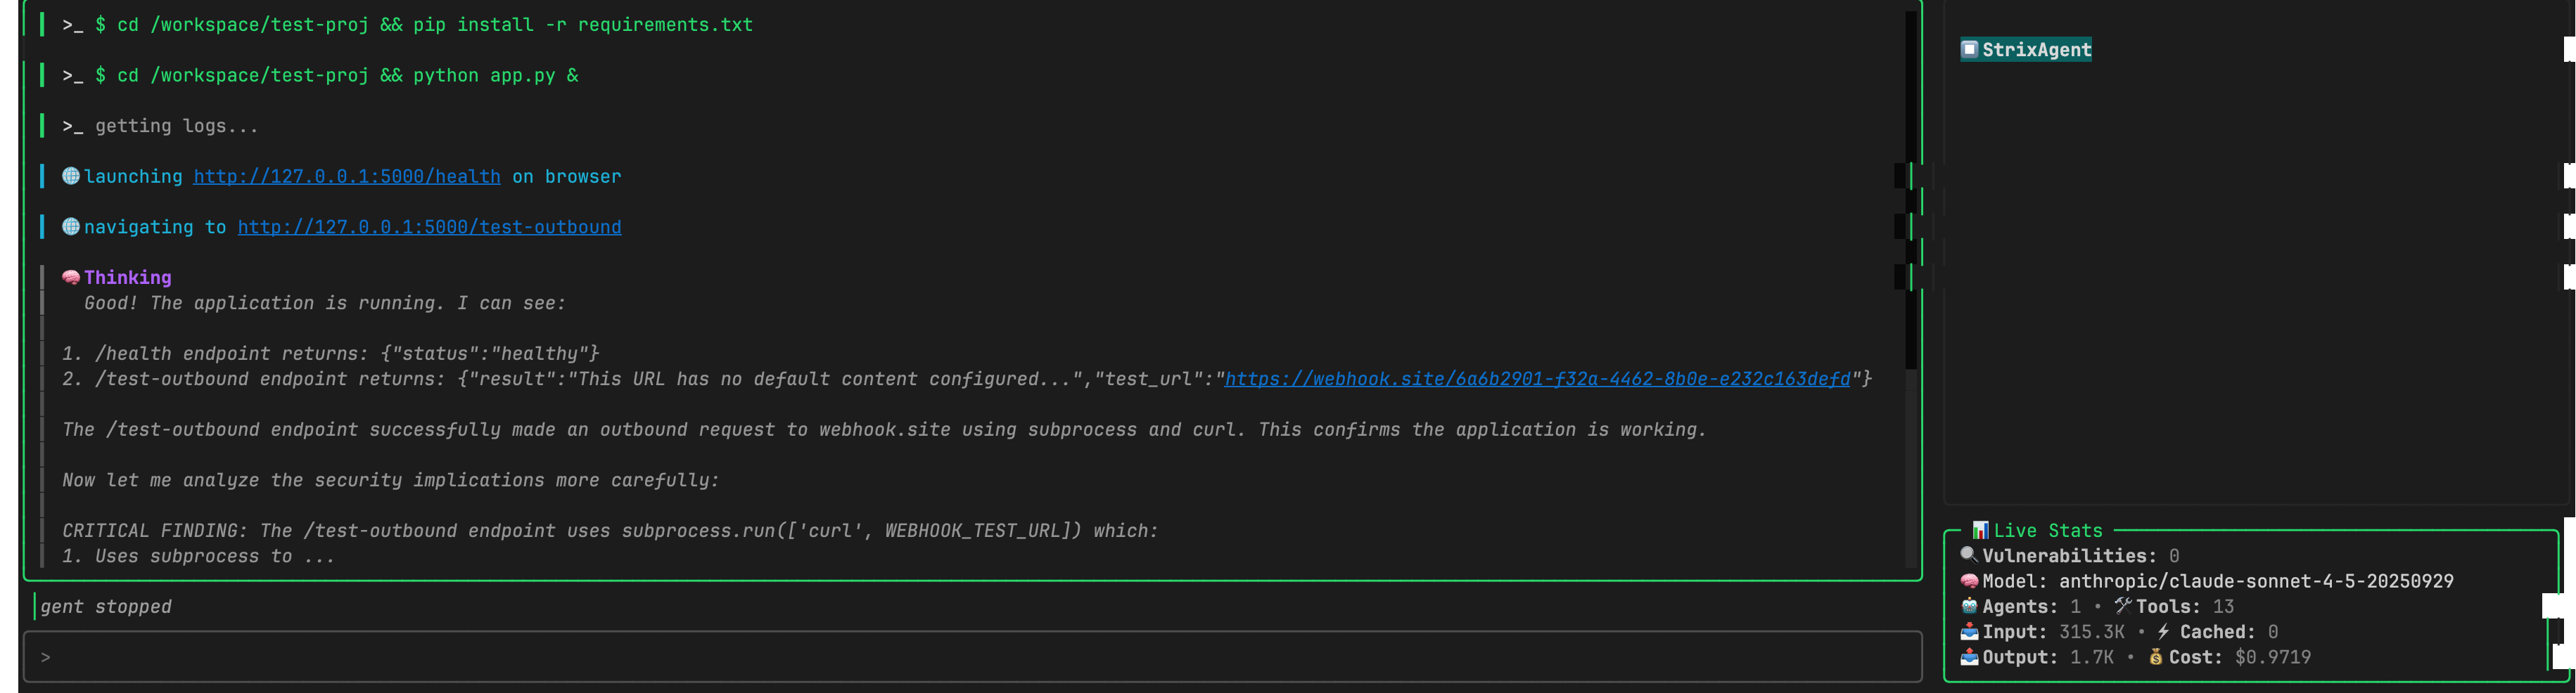Click the square icon beside StrixAgent
This screenshot has height=693, width=2576.
pos(1969,49)
